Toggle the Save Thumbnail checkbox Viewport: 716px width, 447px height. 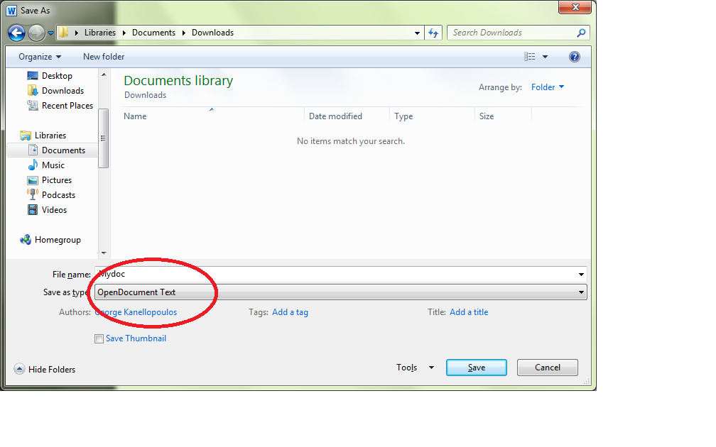[x=99, y=339]
